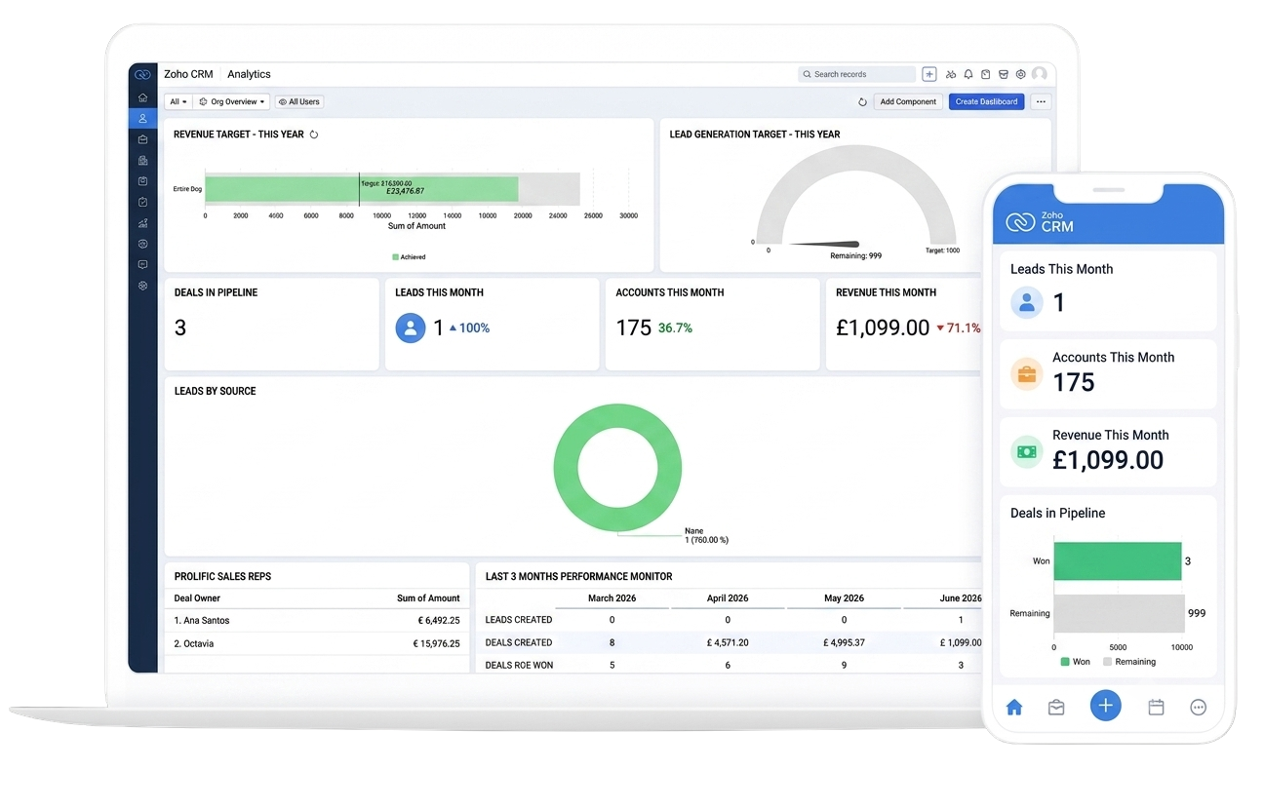Click the plus quick-create icon beside search
The width and height of the screenshot is (1264, 809).
[x=929, y=74]
